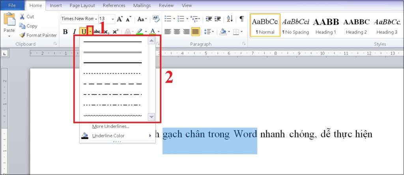Screen dimensions: 404x175
Task: Select the thick underline style
Action: click(112, 63)
